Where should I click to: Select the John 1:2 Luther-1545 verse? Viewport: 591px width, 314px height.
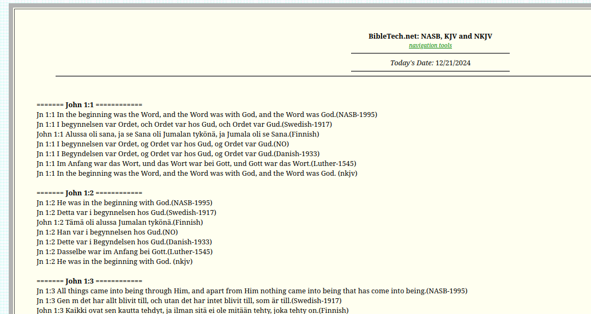(124, 251)
